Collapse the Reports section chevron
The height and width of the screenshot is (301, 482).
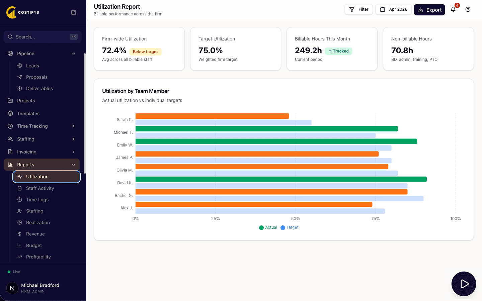point(74,165)
